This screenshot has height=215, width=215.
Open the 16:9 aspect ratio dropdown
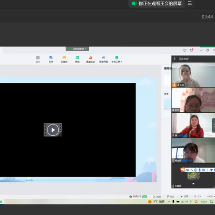198,196
